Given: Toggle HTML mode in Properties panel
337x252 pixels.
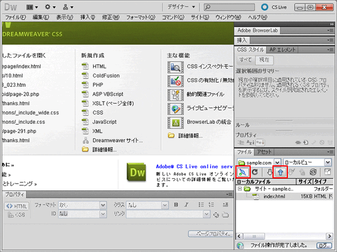Looking at the screenshot, I should pos(17,206).
